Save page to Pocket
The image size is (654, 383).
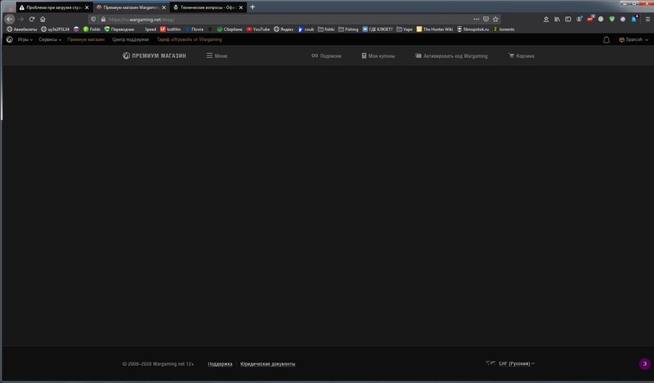click(x=486, y=19)
